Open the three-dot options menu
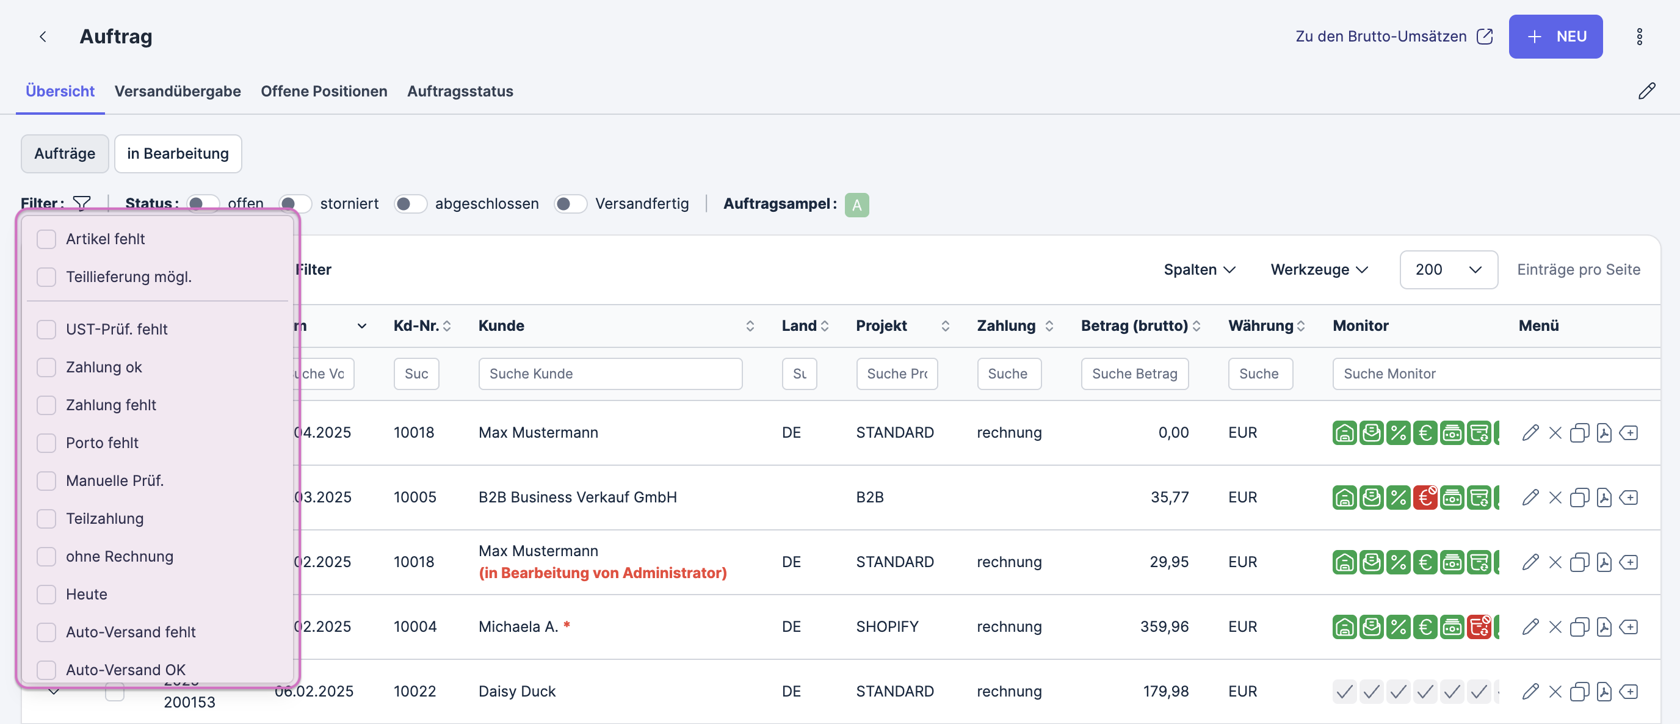This screenshot has width=1680, height=724. tap(1639, 37)
